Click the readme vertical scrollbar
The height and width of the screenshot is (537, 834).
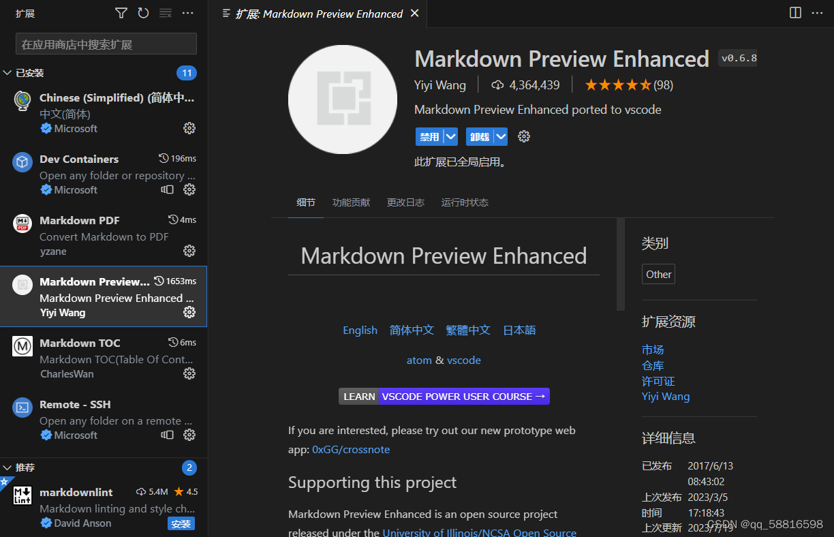(620, 264)
